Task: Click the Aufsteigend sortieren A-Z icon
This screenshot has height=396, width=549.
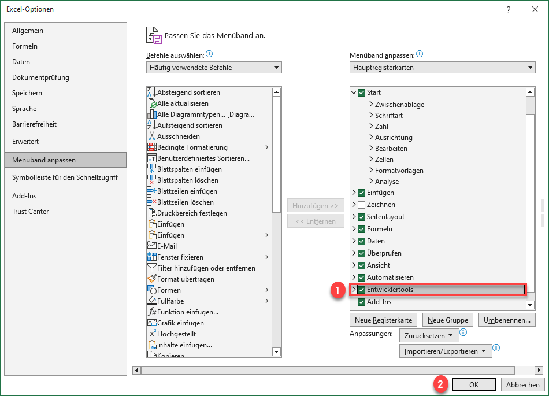Action: point(151,125)
